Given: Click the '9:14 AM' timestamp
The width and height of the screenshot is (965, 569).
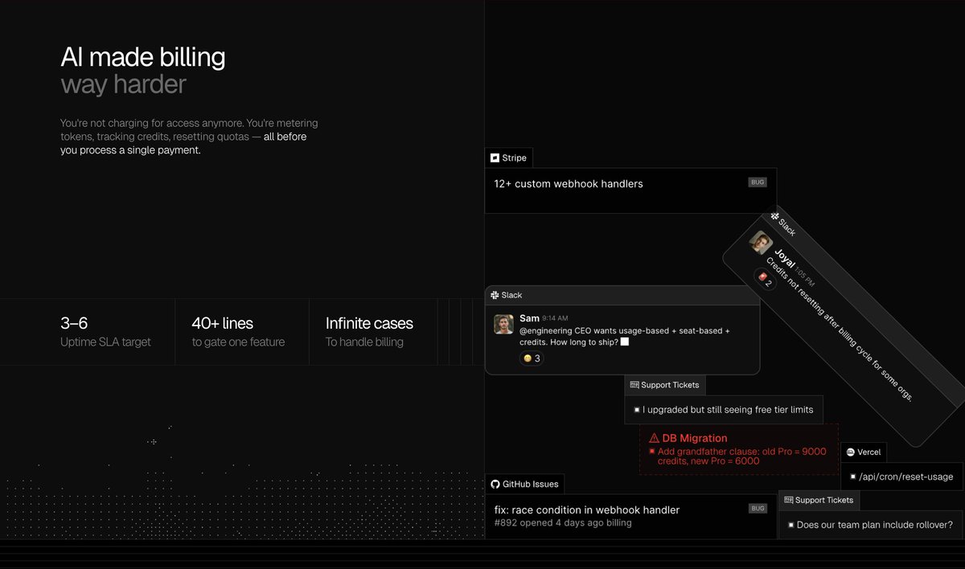Looking at the screenshot, I should pos(555,319).
